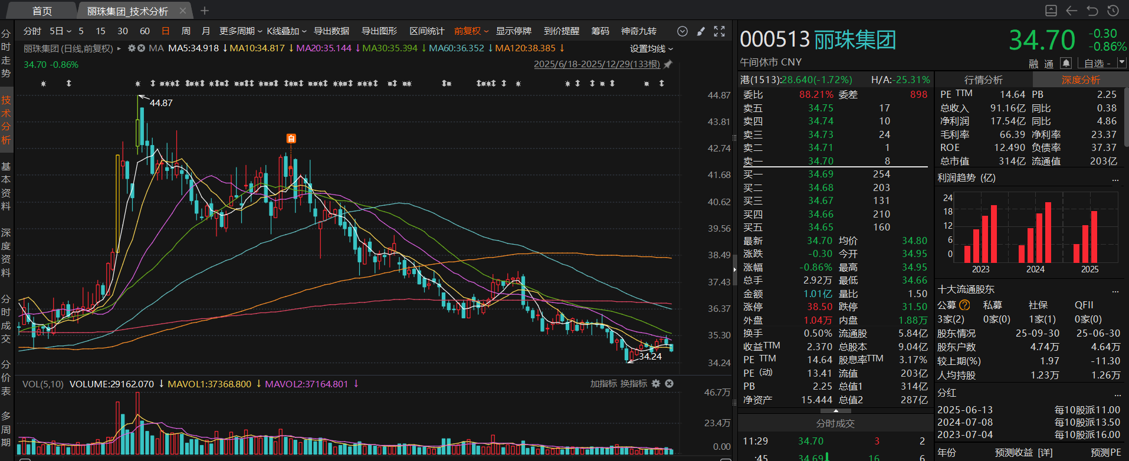Remove the MA indicator overlay
This screenshot has width=1129, height=461.
click(142, 48)
